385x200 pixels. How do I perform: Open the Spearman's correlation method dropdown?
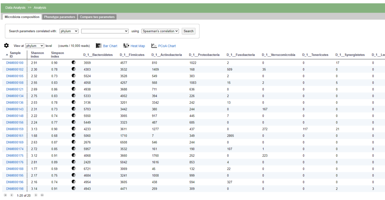click(160, 31)
